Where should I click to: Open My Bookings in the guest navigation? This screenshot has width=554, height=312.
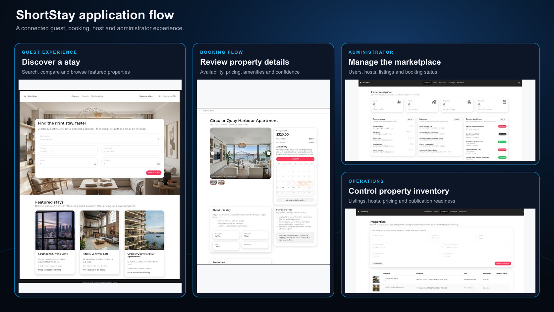97,96
